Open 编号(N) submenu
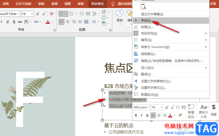Image resolution: width=219 pixels, height=136 pixels. [x=171, y=40]
